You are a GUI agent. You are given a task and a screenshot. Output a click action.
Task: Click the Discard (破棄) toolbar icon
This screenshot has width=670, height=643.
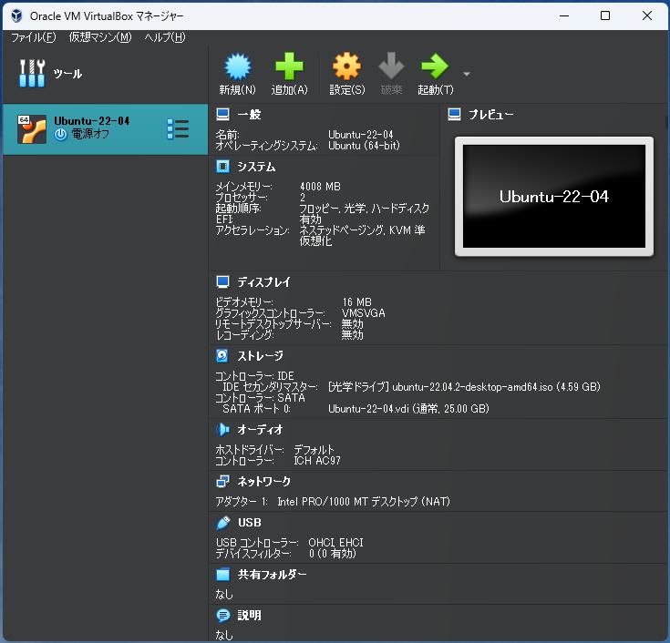(x=391, y=66)
